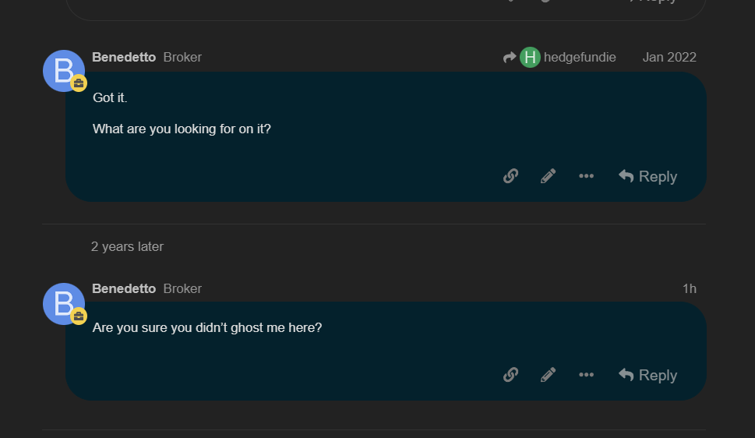Reply to the "What are you looking for" post
This screenshot has width=755, height=438.
coord(648,176)
